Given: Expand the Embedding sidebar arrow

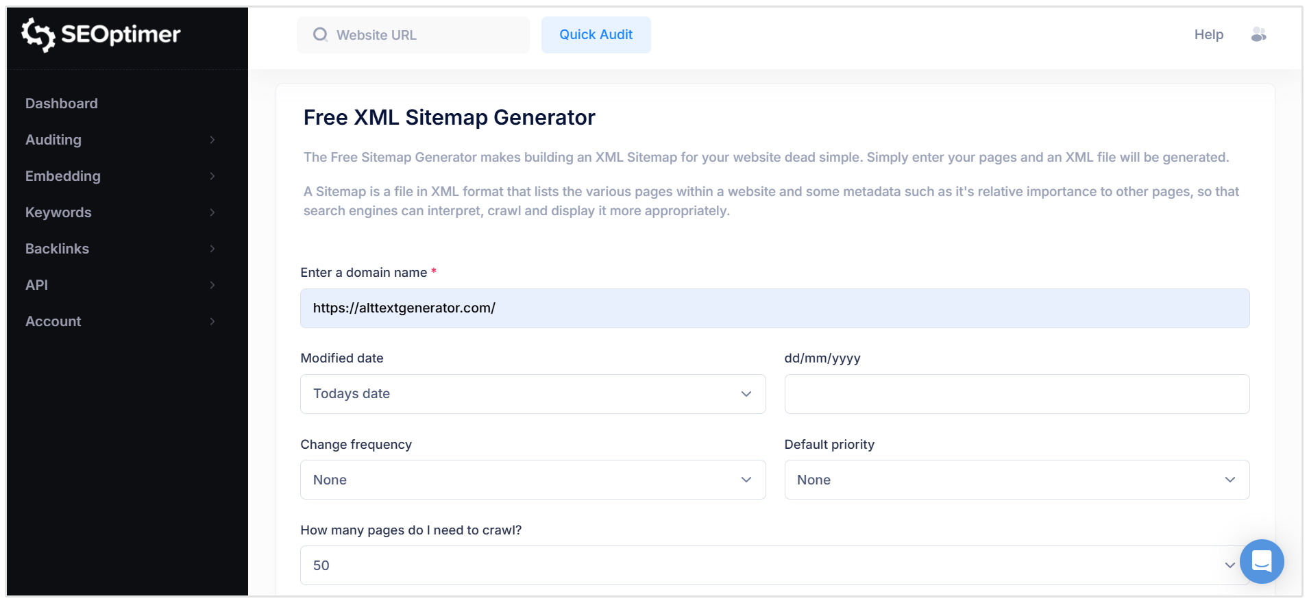Looking at the screenshot, I should (x=212, y=176).
